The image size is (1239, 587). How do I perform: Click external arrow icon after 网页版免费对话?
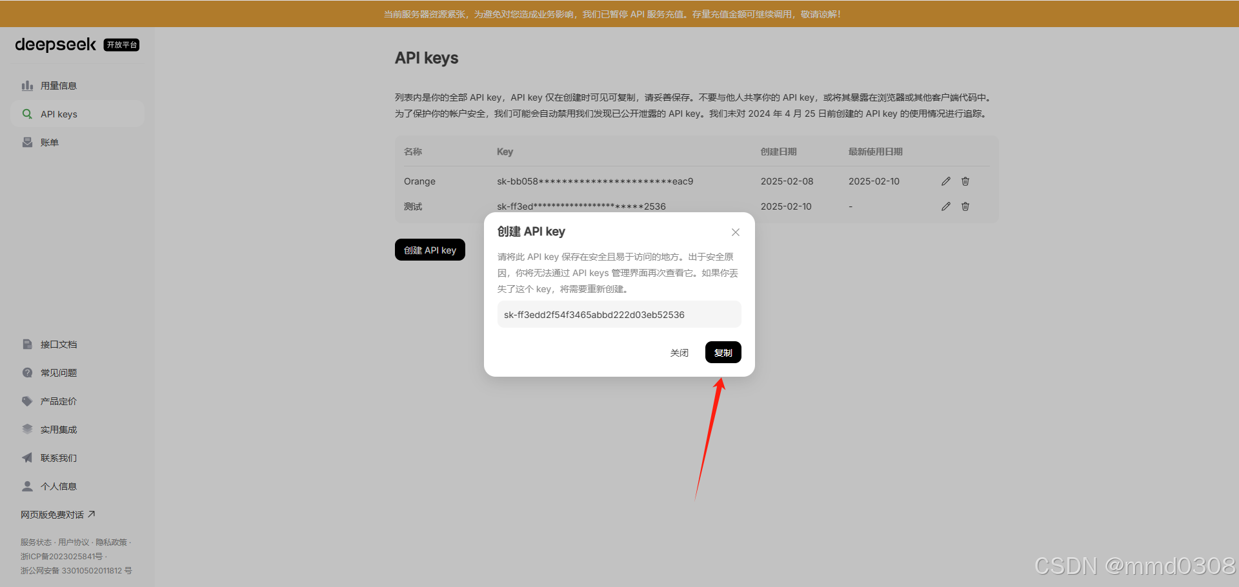pyautogui.click(x=92, y=514)
